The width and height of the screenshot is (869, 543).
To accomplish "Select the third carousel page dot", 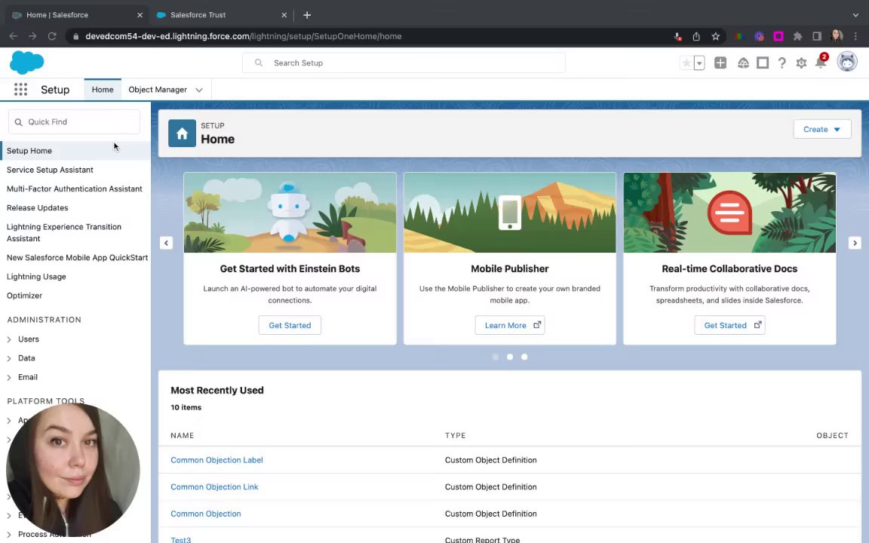I will 524,357.
